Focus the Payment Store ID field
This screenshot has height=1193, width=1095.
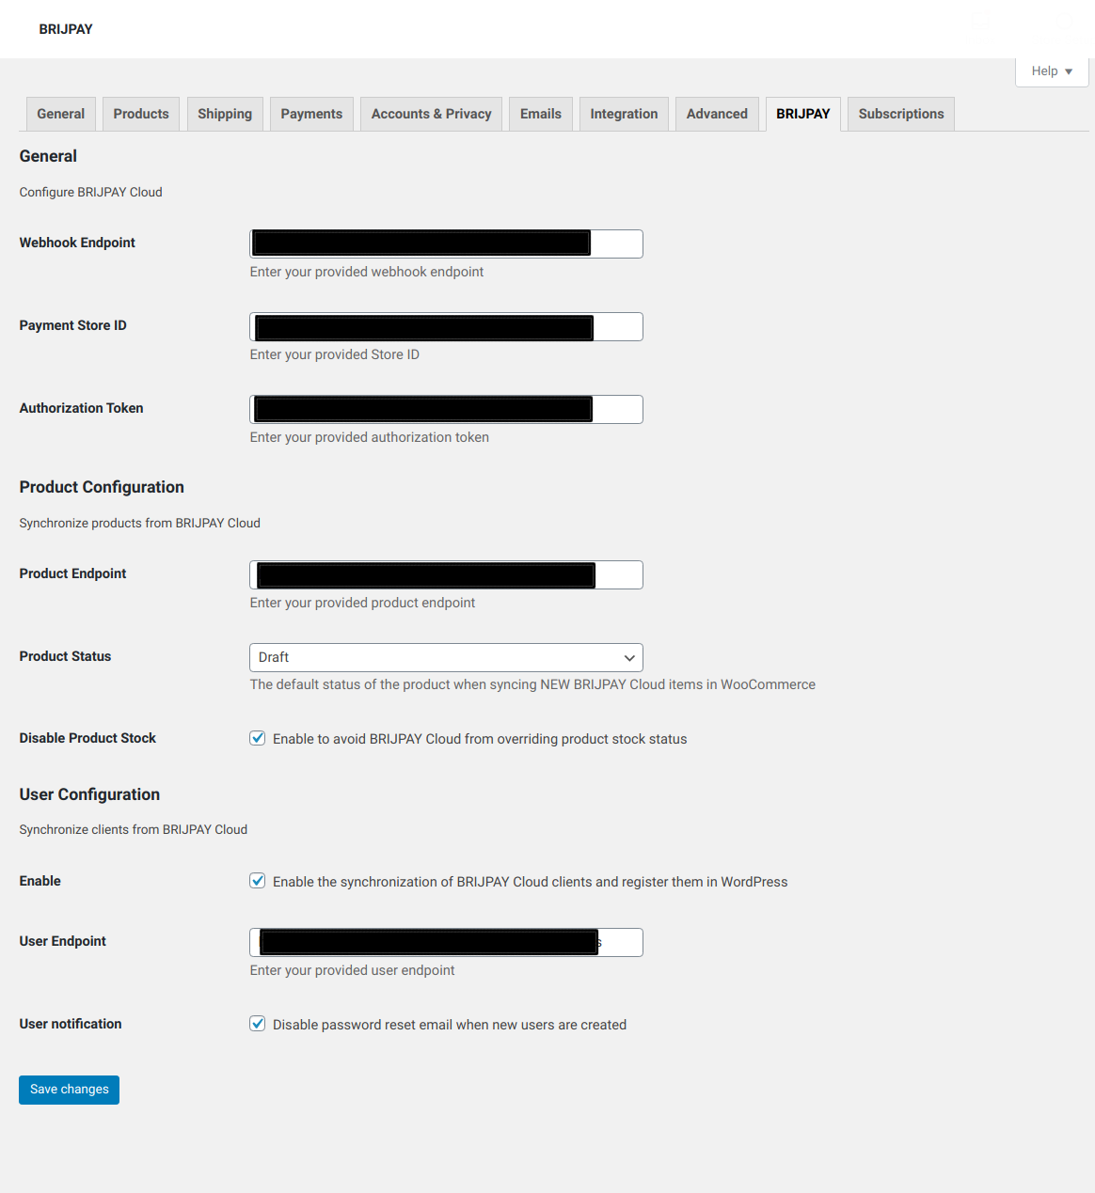tap(446, 326)
